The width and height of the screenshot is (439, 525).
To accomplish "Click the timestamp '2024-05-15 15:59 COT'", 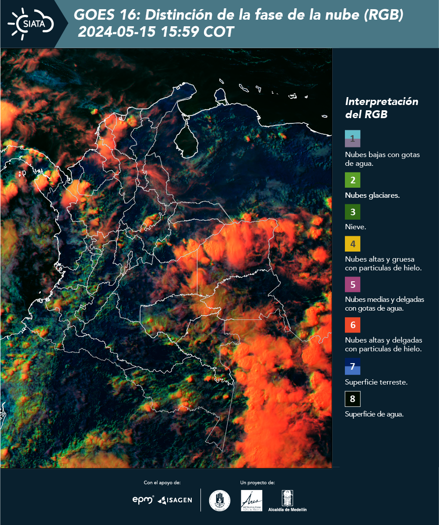I will coord(156,32).
